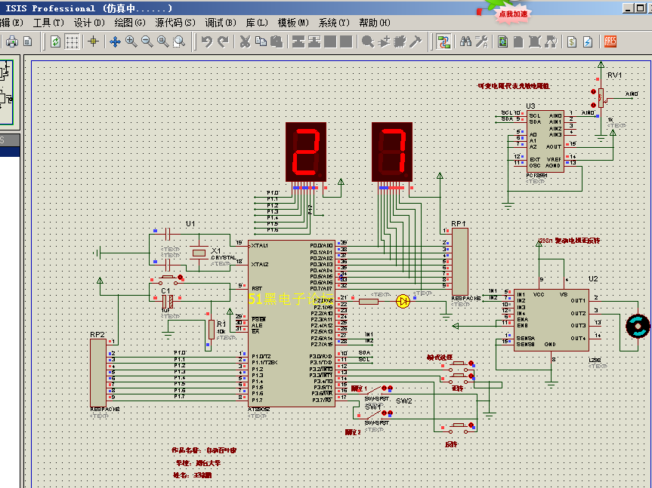Open the Packaging Tool chip icon

400,41
